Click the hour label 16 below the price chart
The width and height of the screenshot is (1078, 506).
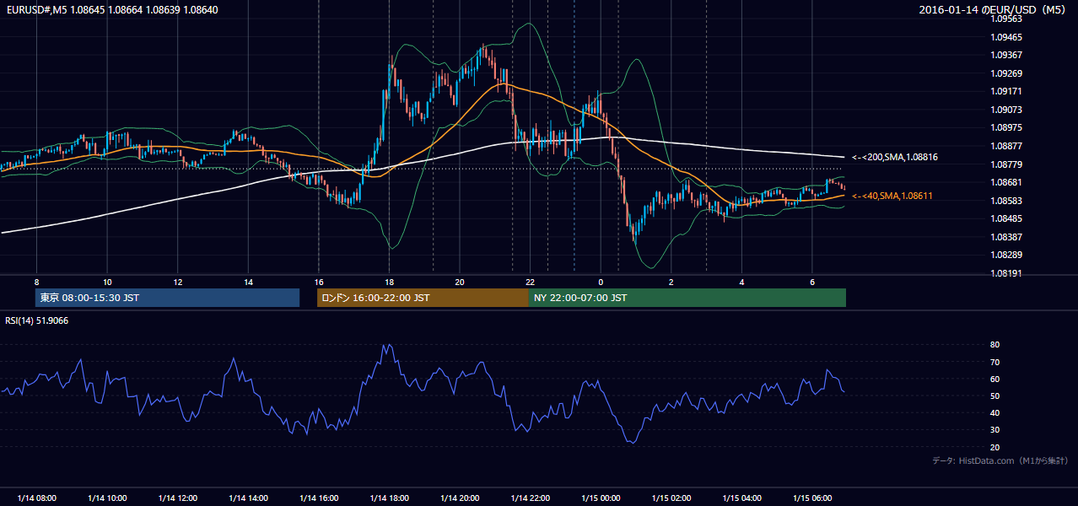coord(318,282)
